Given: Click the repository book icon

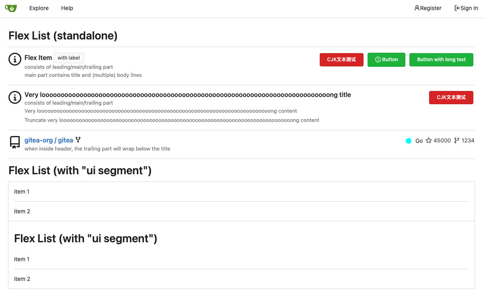Looking at the screenshot, I should click(x=15, y=142).
